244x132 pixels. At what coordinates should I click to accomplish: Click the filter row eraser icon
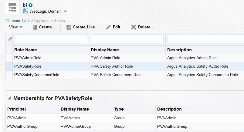[x=9, y=39]
